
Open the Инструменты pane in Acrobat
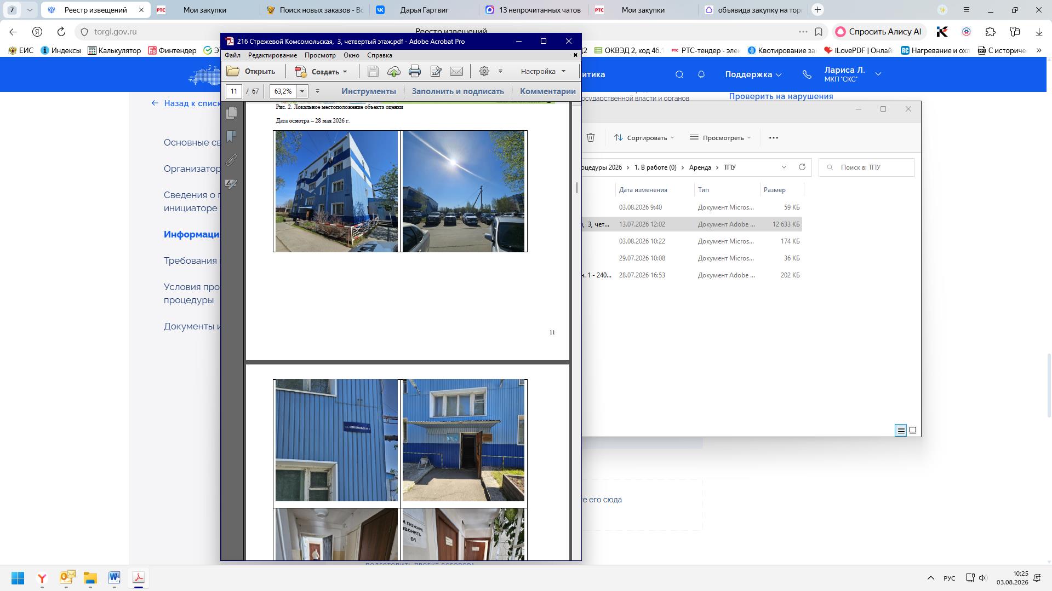pos(369,91)
